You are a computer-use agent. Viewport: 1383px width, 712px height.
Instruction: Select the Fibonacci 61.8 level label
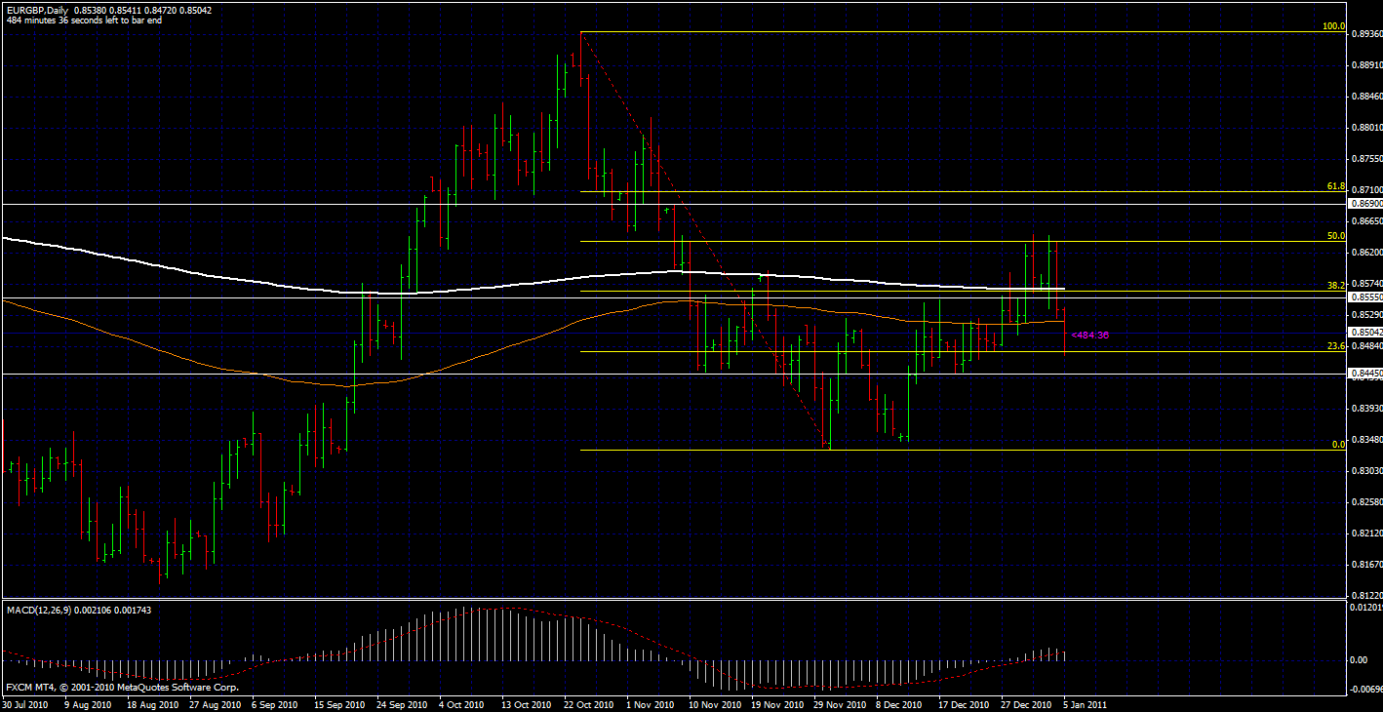[1336, 185]
